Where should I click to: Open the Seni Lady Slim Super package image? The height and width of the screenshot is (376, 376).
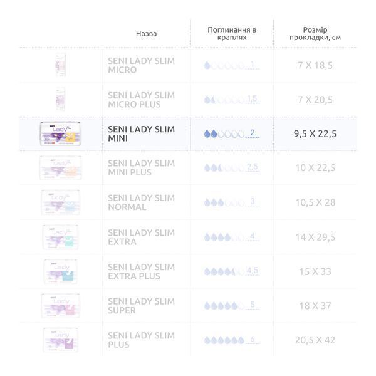60,306
